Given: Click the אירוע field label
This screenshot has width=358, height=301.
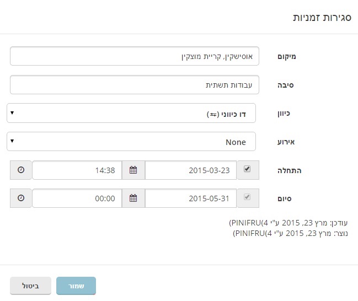Looking at the screenshot, I should (287, 142).
